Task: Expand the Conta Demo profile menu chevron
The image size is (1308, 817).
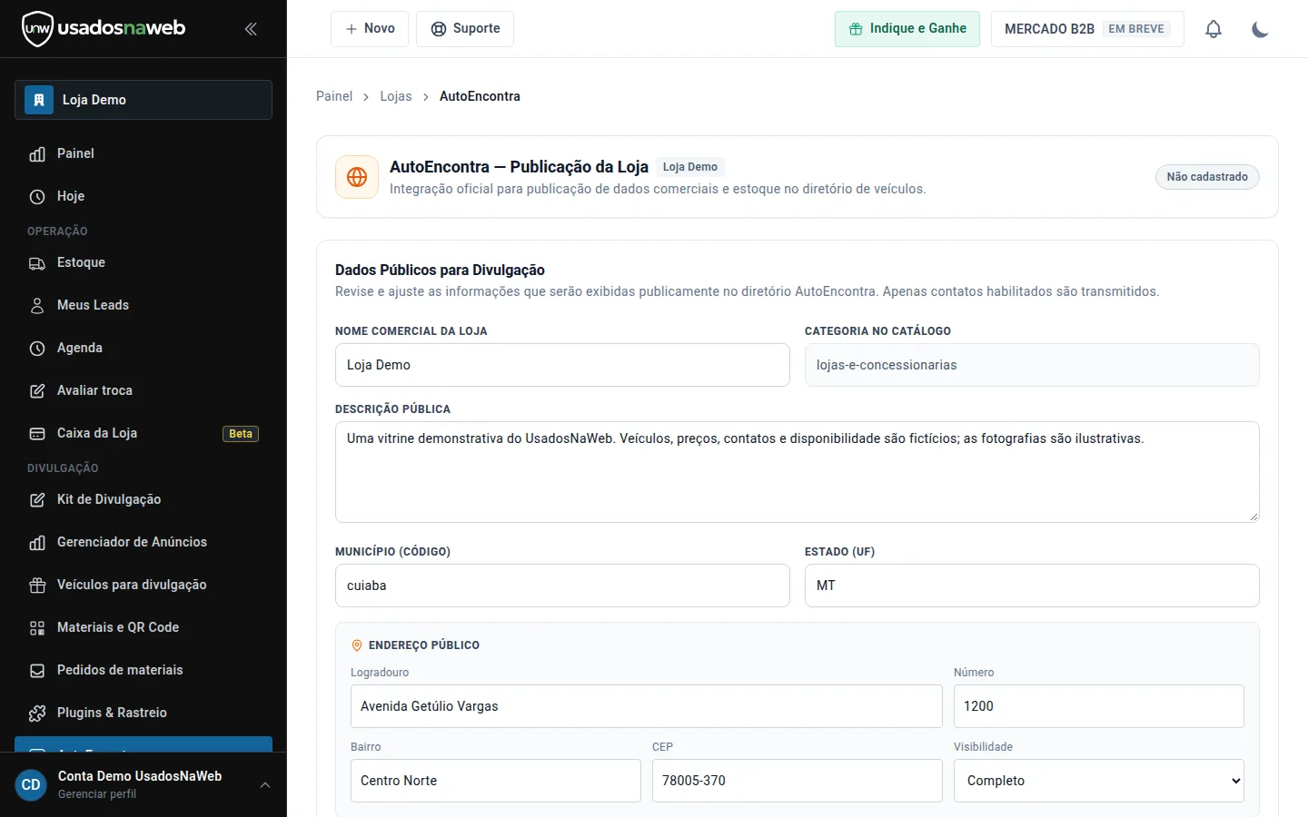Action: click(x=265, y=785)
